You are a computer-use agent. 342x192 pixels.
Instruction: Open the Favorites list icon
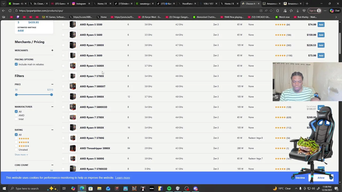click(x=291, y=11)
